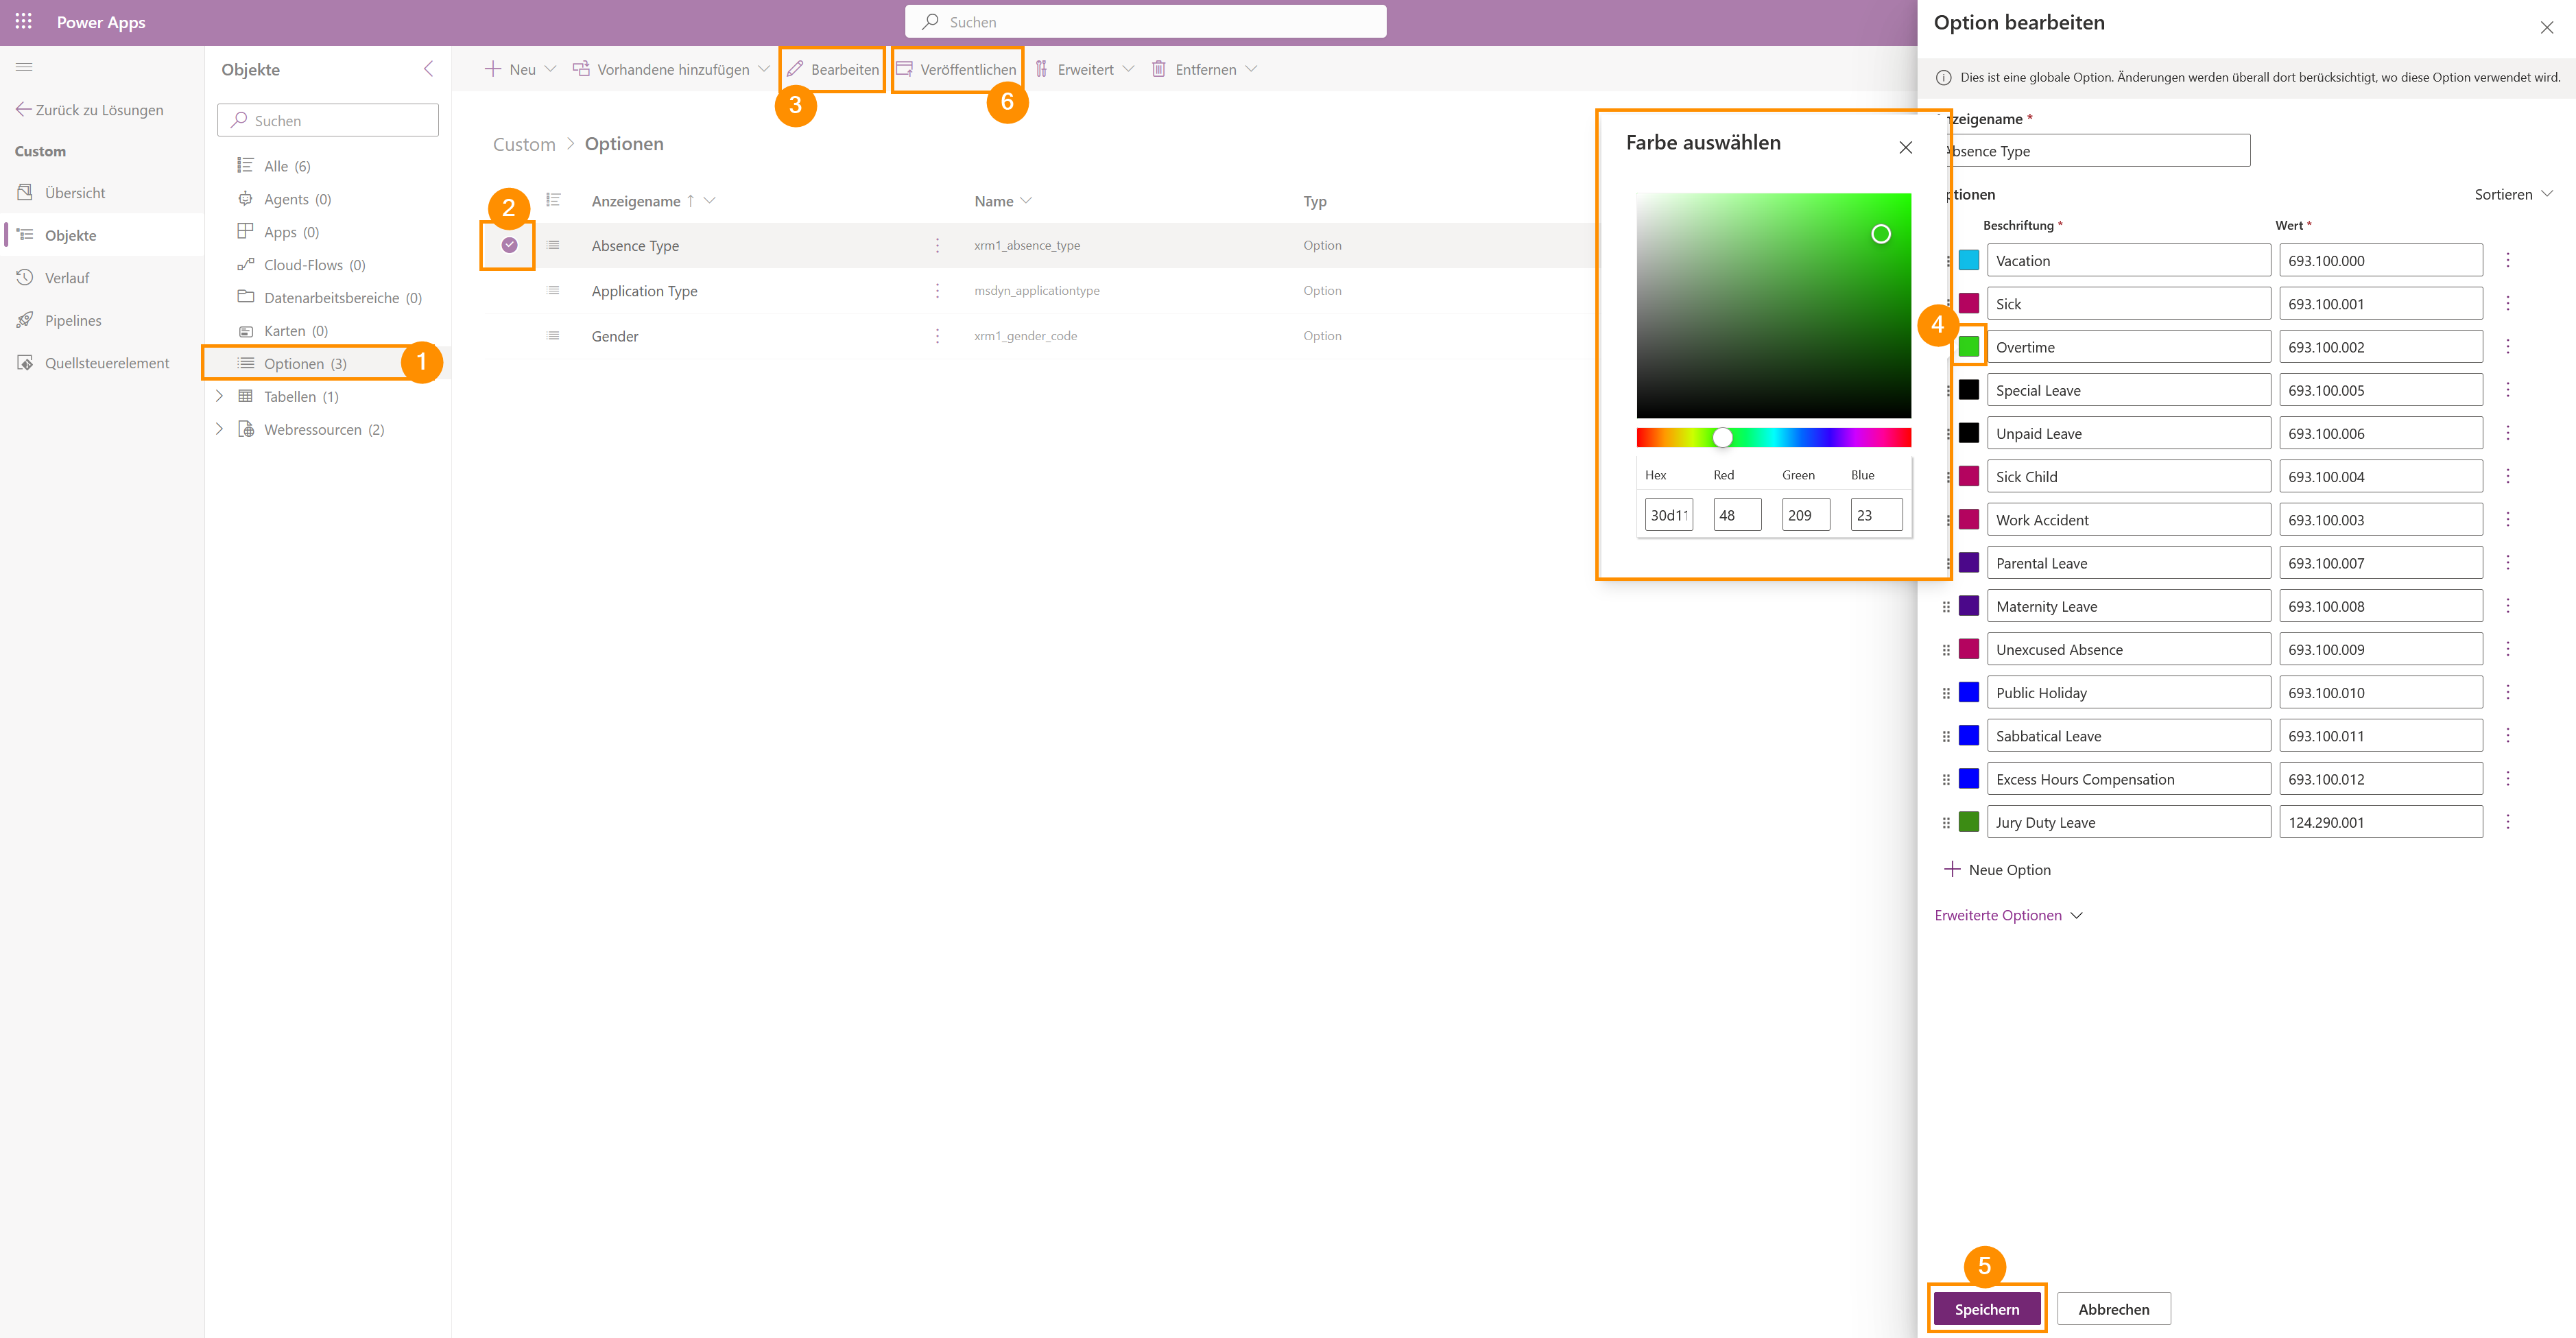Open three-dot menu for Application Type row
Image resolution: width=2576 pixels, height=1338 pixels.
point(937,291)
